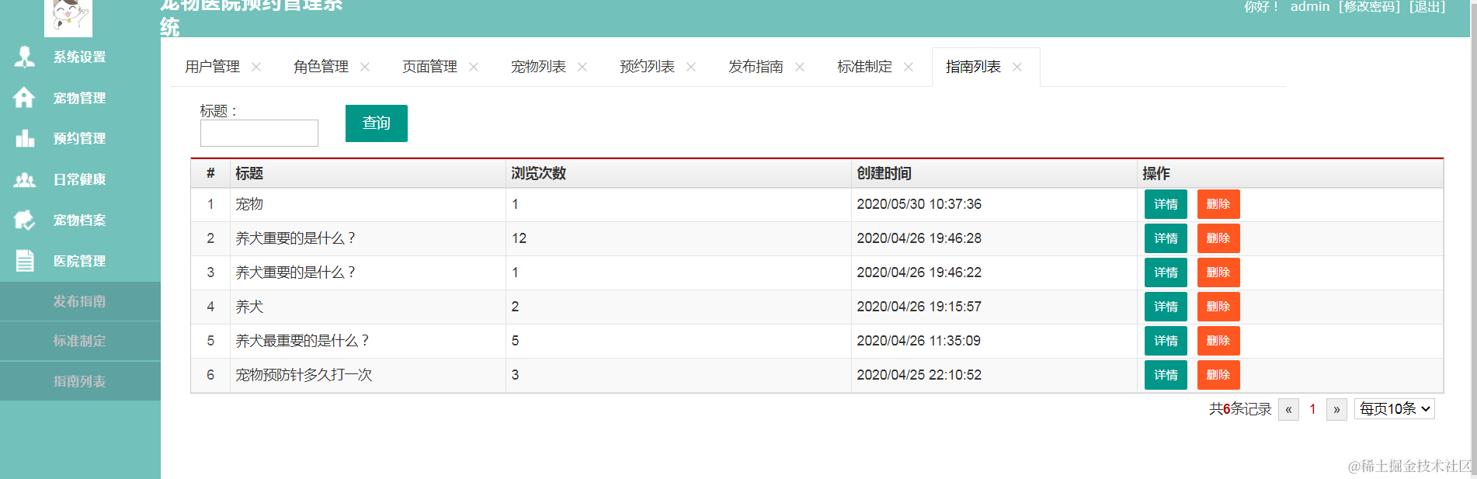View 详情 for the 养犬 row

pos(1166,307)
